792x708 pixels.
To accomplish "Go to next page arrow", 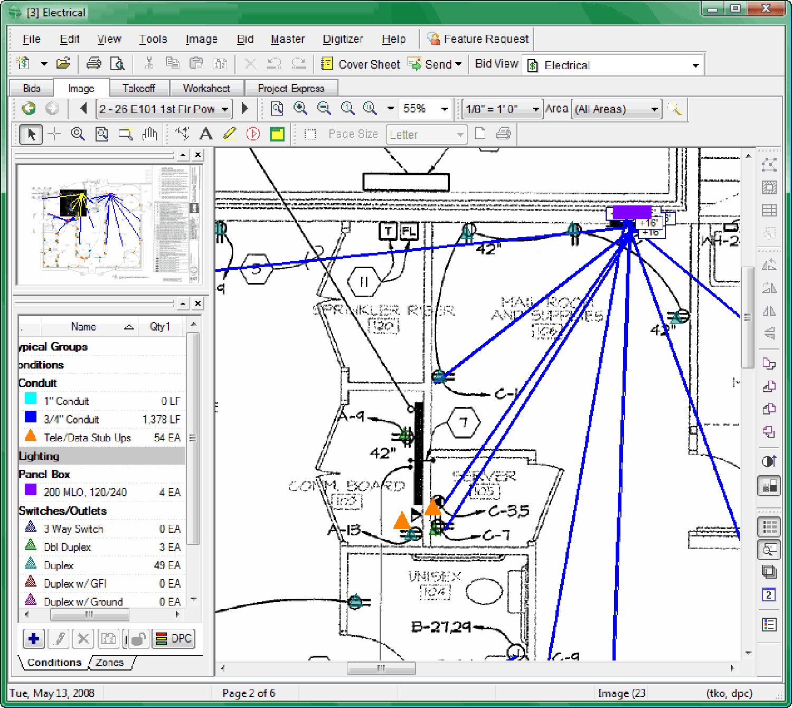I will 244,109.
